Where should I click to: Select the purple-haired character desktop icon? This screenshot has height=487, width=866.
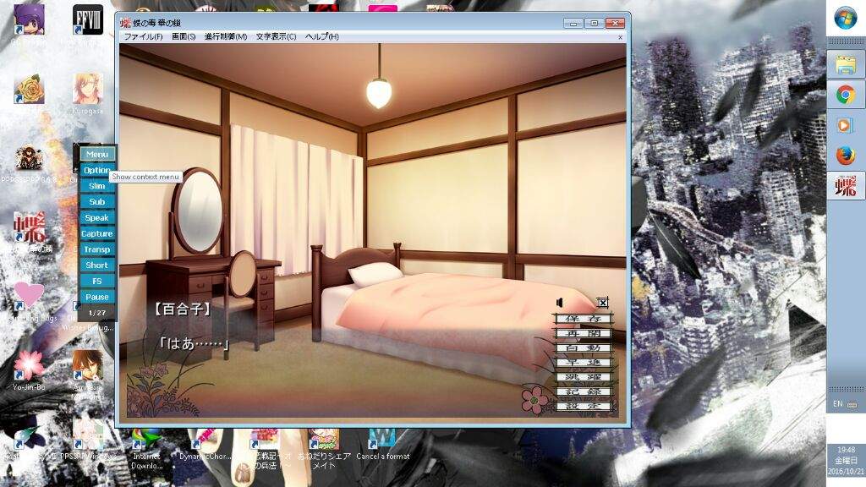coord(30,22)
